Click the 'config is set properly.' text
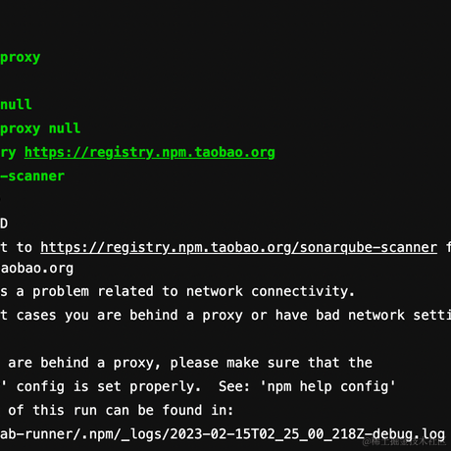Image resolution: width=451 pixels, height=451 pixels. (x=109, y=387)
